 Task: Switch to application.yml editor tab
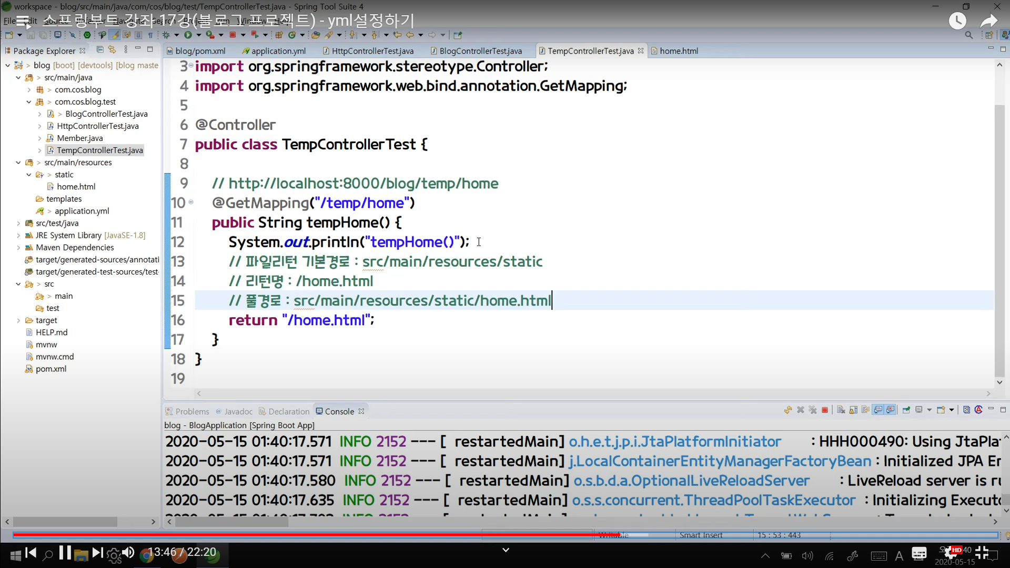(274, 51)
